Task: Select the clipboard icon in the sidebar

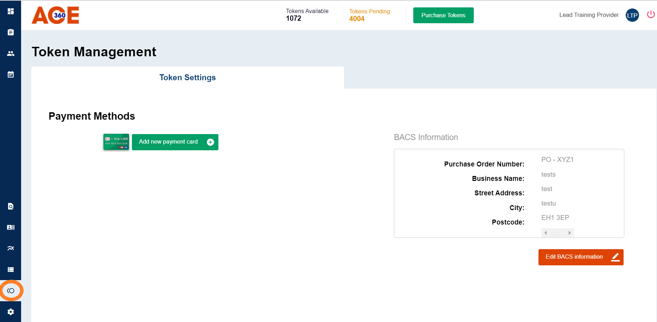Action: click(x=11, y=32)
